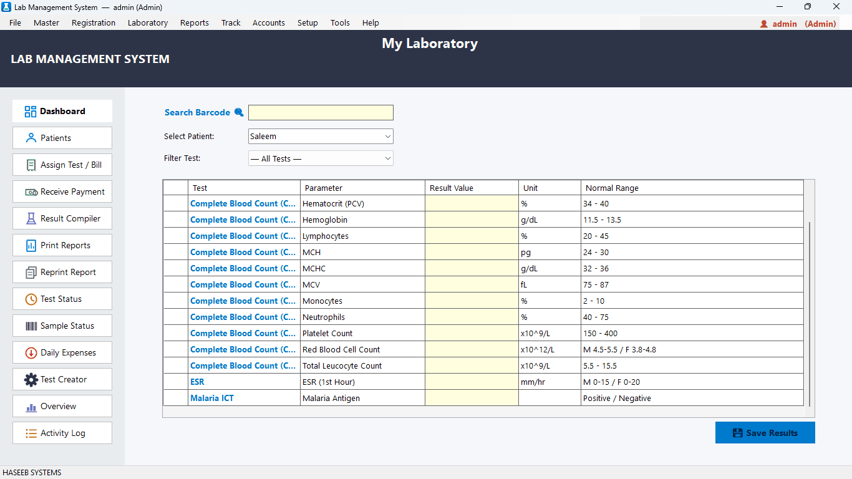Click the Test Status clock icon
Viewport: 852px width, 479px height.
pos(31,299)
